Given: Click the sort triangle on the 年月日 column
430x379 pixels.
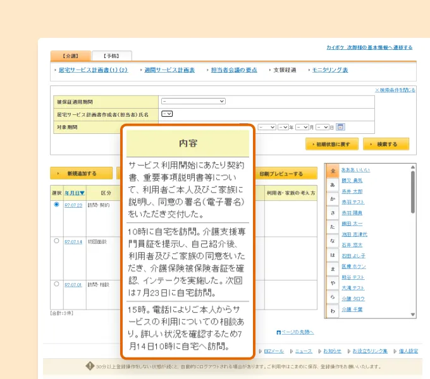Looking at the screenshot, I should click(x=82, y=193).
